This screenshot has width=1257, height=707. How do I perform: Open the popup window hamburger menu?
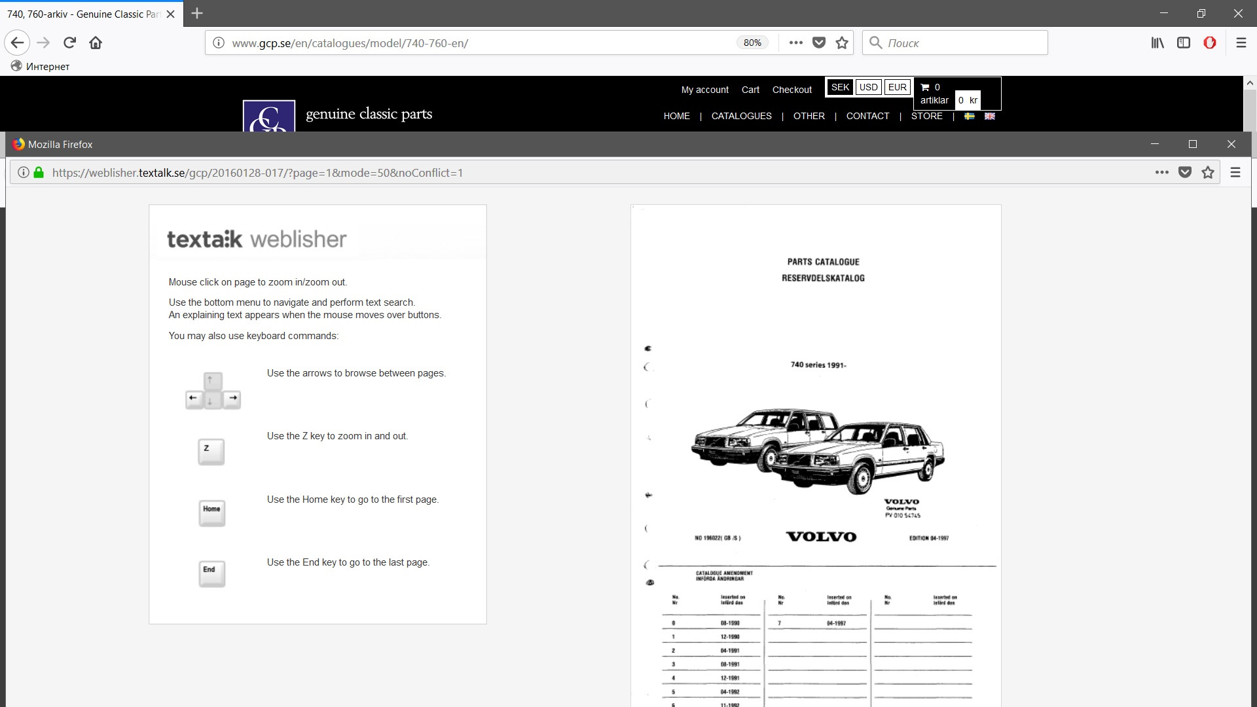click(1235, 173)
